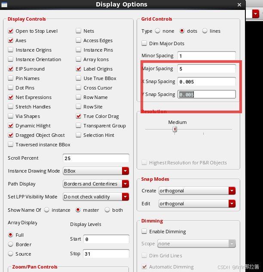
Task: Click the Major Spacing field
Action: pos(207,69)
